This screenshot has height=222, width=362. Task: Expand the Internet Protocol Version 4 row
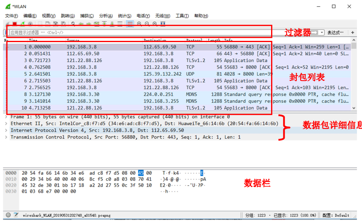(x=5, y=130)
